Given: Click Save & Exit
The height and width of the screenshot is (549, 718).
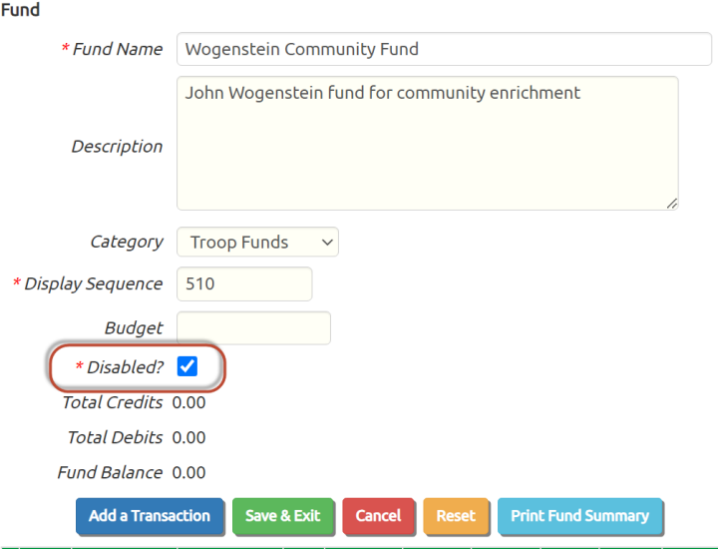Looking at the screenshot, I should tap(283, 516).
